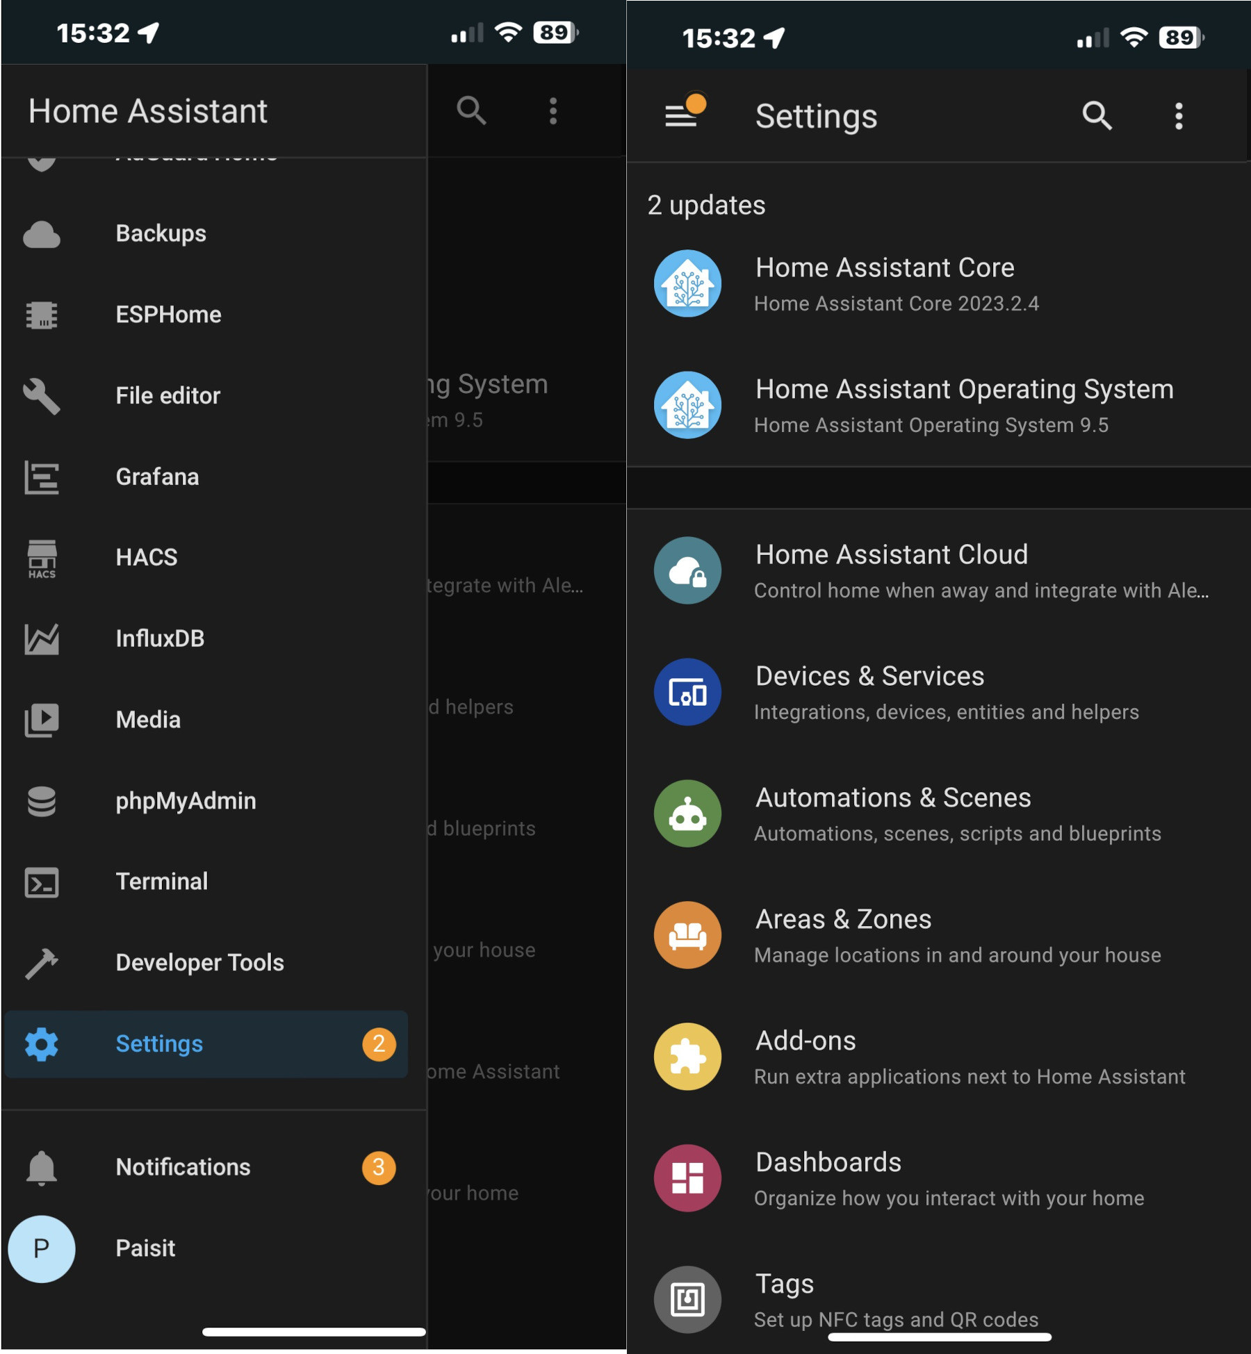Click the Automations & Scenes robot icon
This screenshot has width=1251, height=1354.
click(x=687, y=814)
